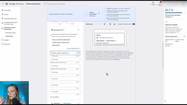187x105 pixels.
Task: Click the help icon in filled headline field
Action: click(x=79, y=53)
